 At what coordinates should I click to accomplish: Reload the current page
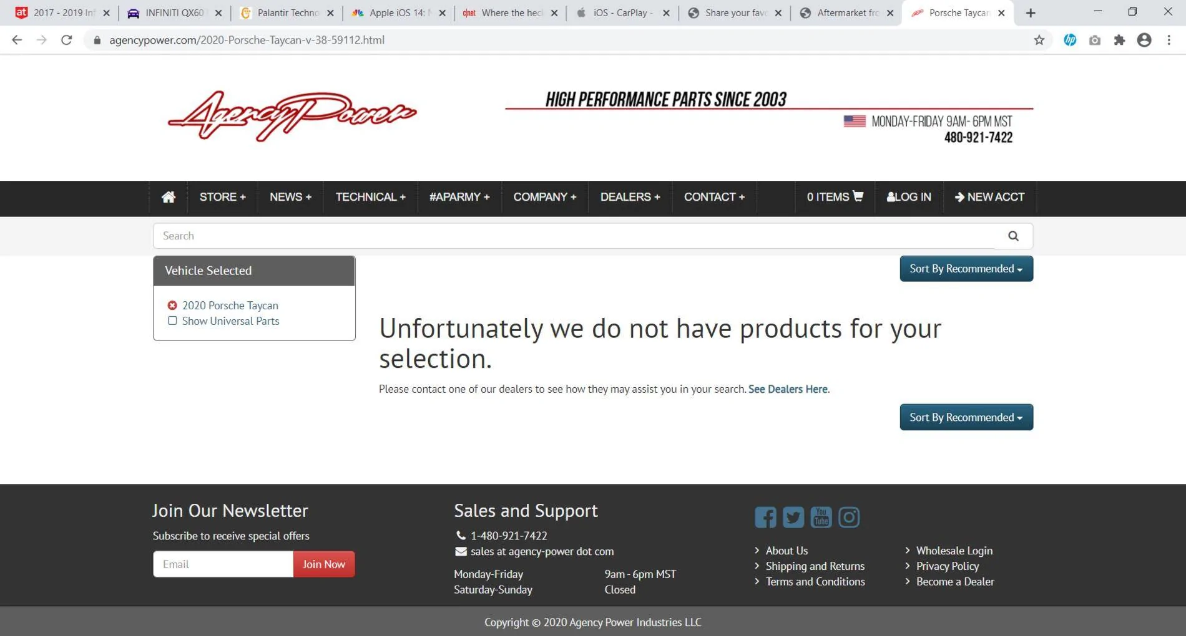click(66, 40)
